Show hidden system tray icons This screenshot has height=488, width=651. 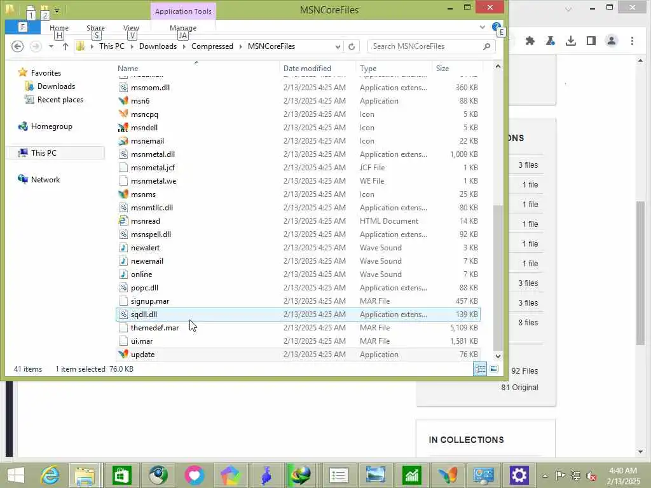(545, 476)
